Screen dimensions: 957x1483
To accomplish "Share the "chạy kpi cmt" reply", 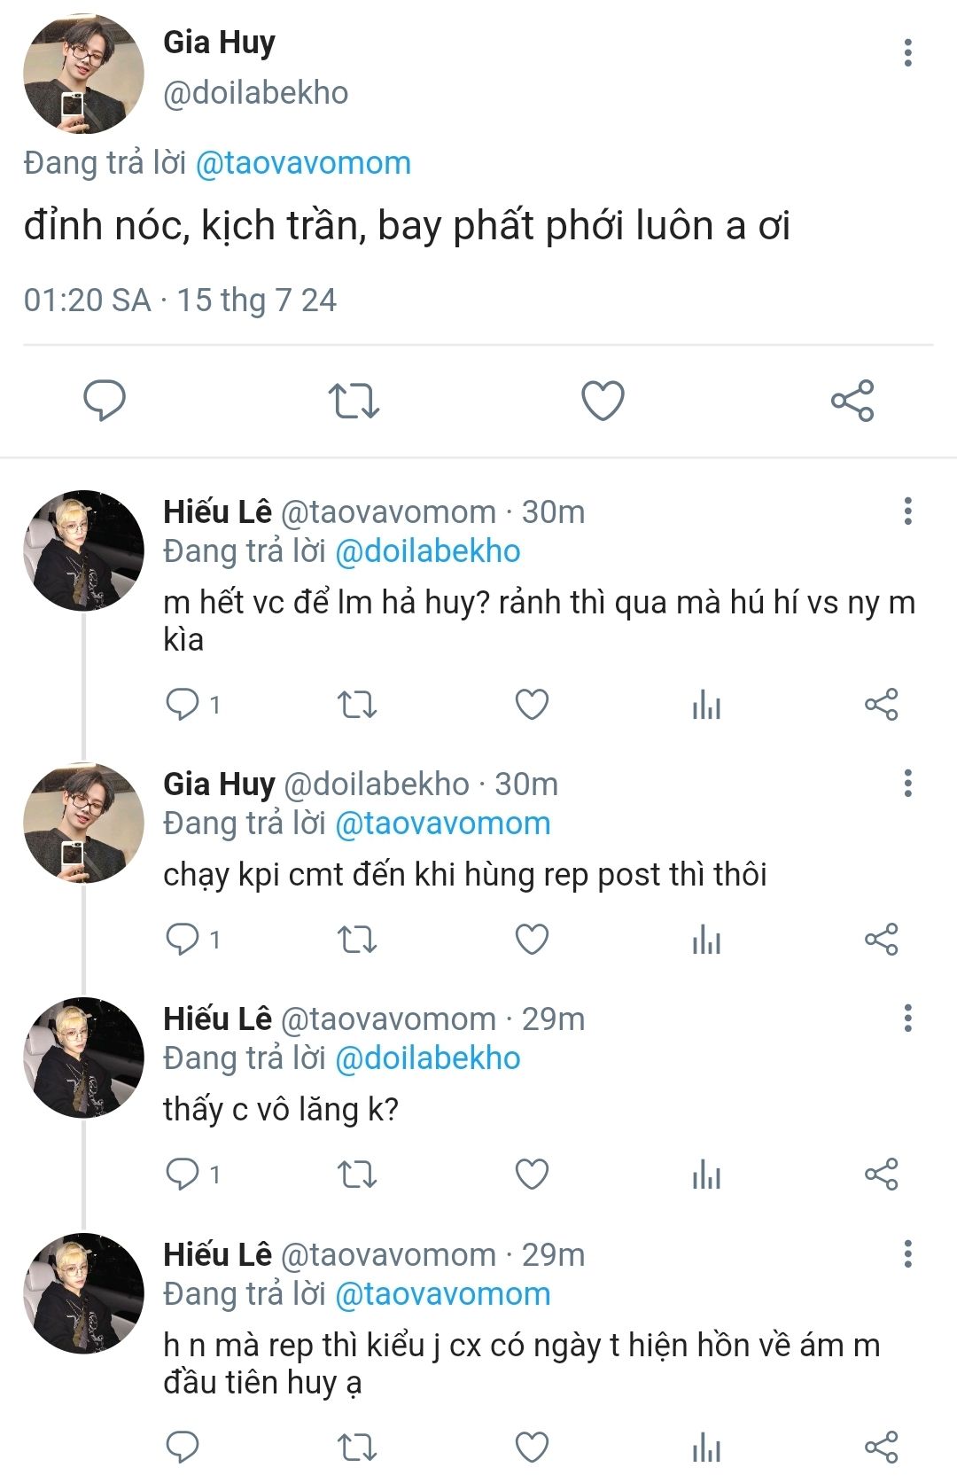I will (x=881, y=940).
